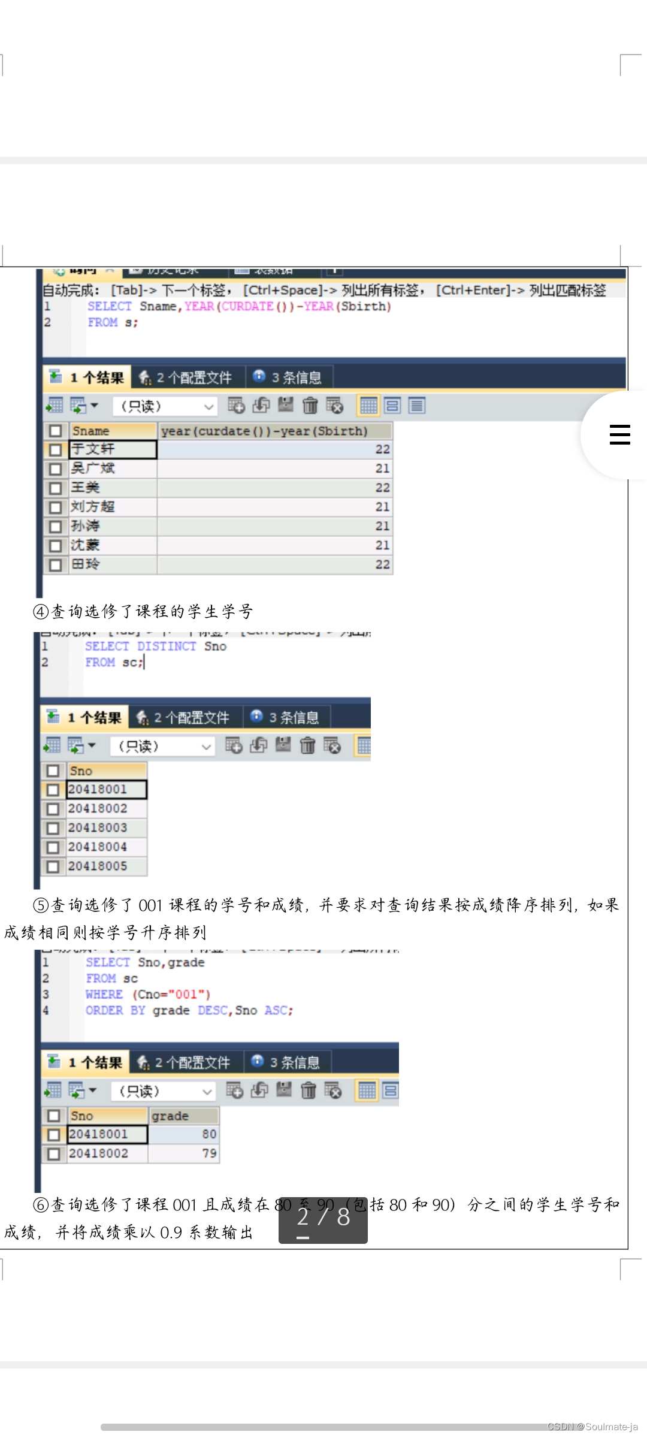This screenshot has width=647, height=1438.
Task: Click the 2 / 8 page indicator
Action: tap(323, 1219)
